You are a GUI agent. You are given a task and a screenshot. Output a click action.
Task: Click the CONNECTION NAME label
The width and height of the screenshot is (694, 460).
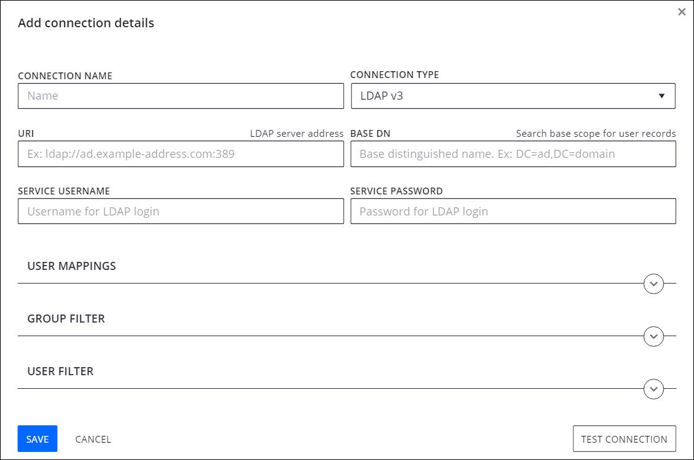(65, 76)
